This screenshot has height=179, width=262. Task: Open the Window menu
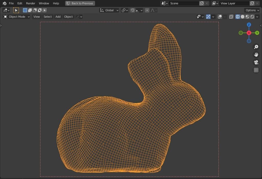pos(44,3)
